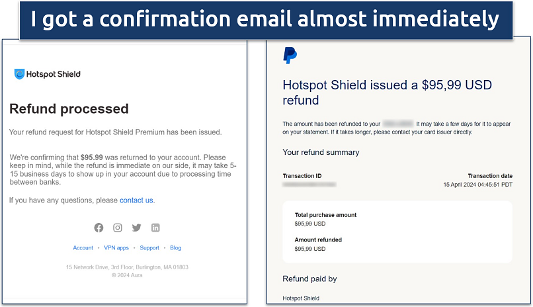
Task: Visit the Blog footer link
Action: pos(175,248)
